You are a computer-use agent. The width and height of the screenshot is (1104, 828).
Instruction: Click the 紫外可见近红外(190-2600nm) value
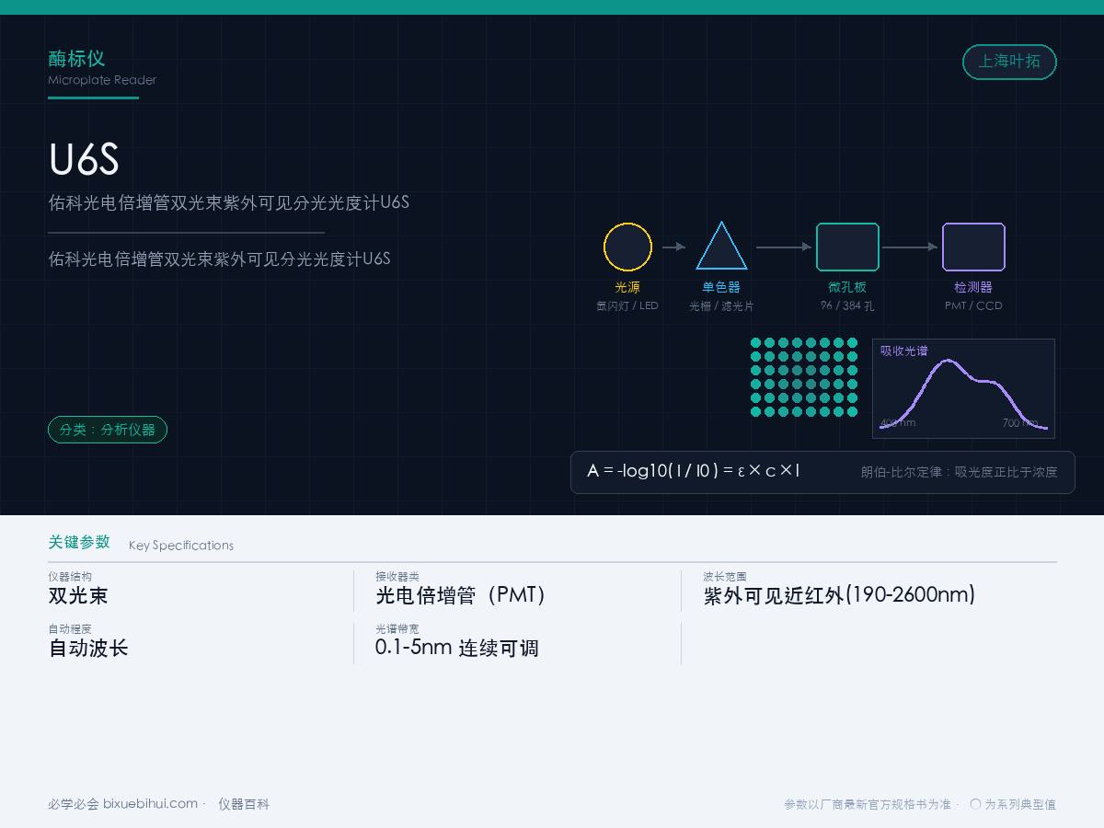click(839, 595)
